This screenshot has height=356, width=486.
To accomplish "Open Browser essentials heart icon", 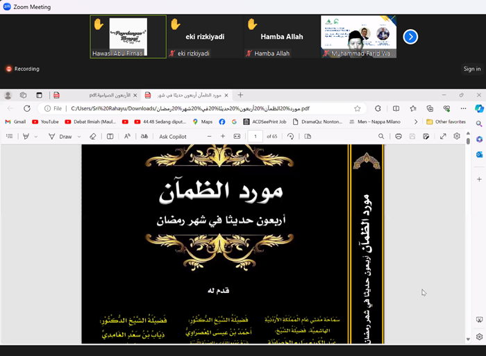I will coord(446,108).
